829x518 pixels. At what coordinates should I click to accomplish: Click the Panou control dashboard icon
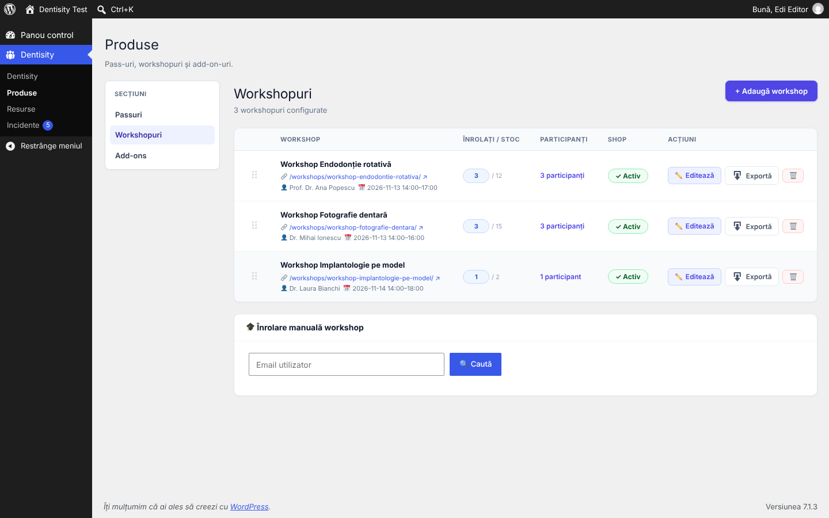tap(10, 35)
